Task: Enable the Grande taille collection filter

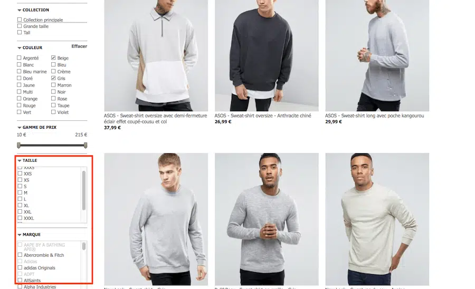Action: coord(20,26)
